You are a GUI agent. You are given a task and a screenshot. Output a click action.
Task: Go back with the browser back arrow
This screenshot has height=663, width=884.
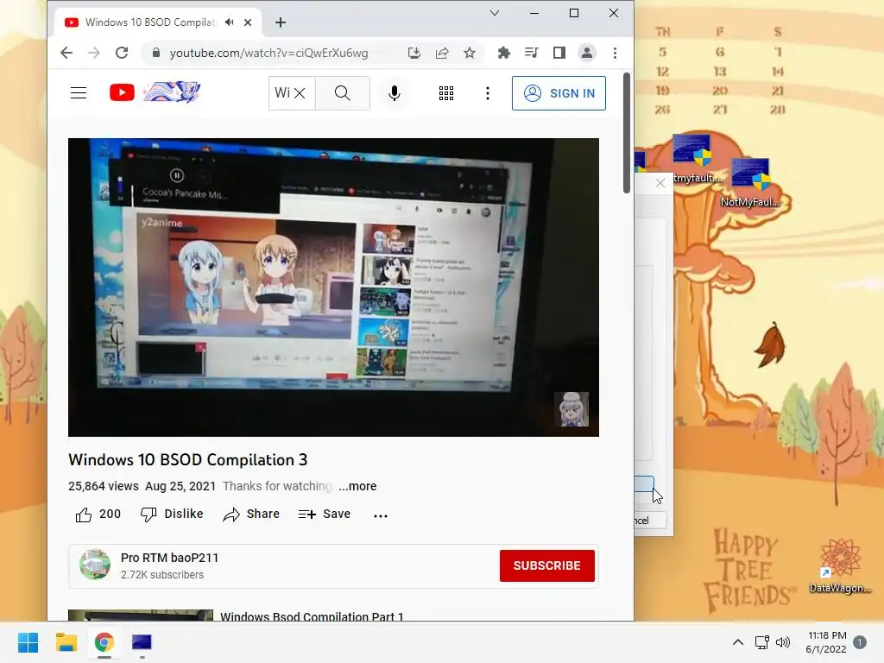66,53
